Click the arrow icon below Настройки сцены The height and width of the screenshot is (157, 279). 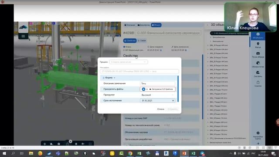[x=258, y=143]
